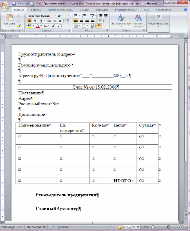Switch to the Вставка tab

tap(36, 10)
